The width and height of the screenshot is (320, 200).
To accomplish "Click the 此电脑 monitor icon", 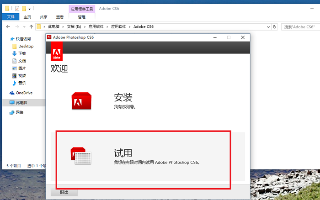I will 12,103.
